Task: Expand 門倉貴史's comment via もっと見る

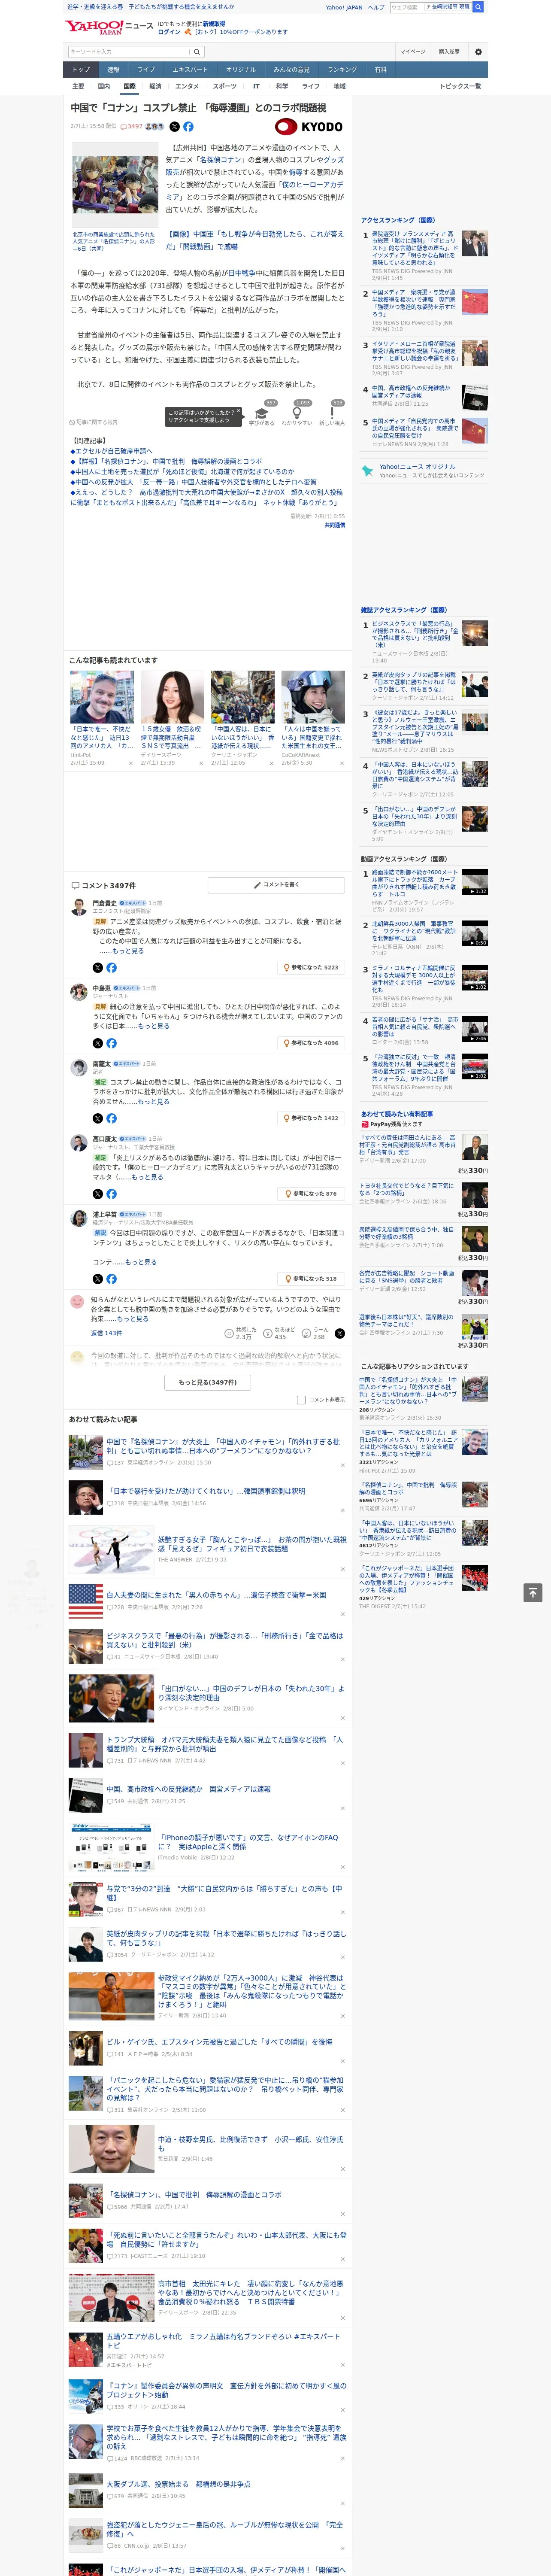Action: 128,951
